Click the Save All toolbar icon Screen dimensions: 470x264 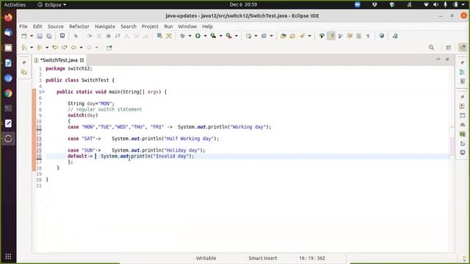pos(49,36)
